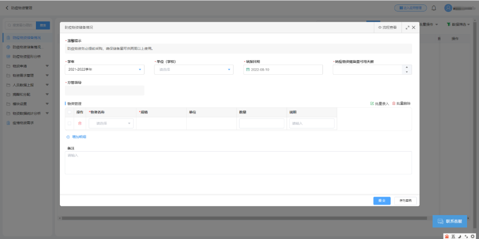Click the expand fullscreen icon in dialog header
Screen dimensions: 479x239
407,27
